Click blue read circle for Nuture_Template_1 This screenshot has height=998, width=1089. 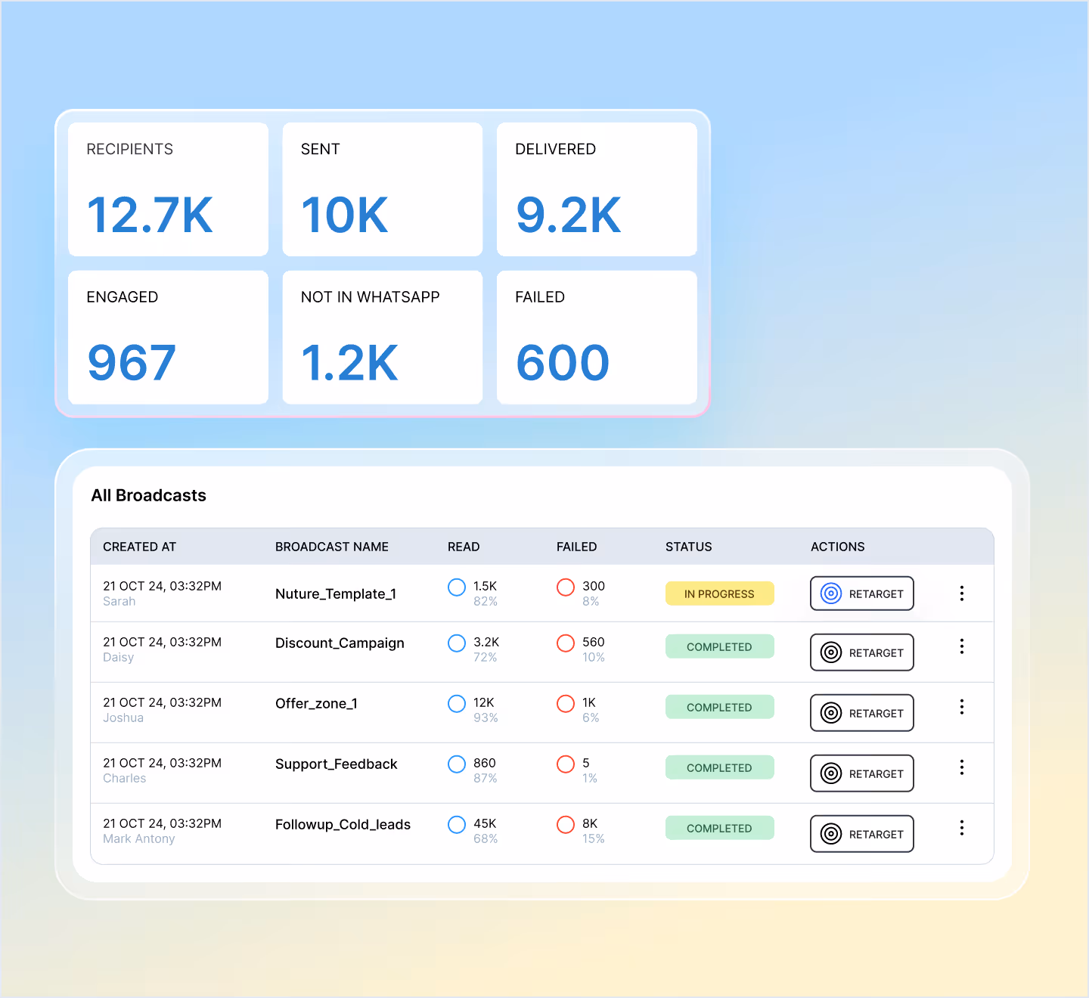457,587
